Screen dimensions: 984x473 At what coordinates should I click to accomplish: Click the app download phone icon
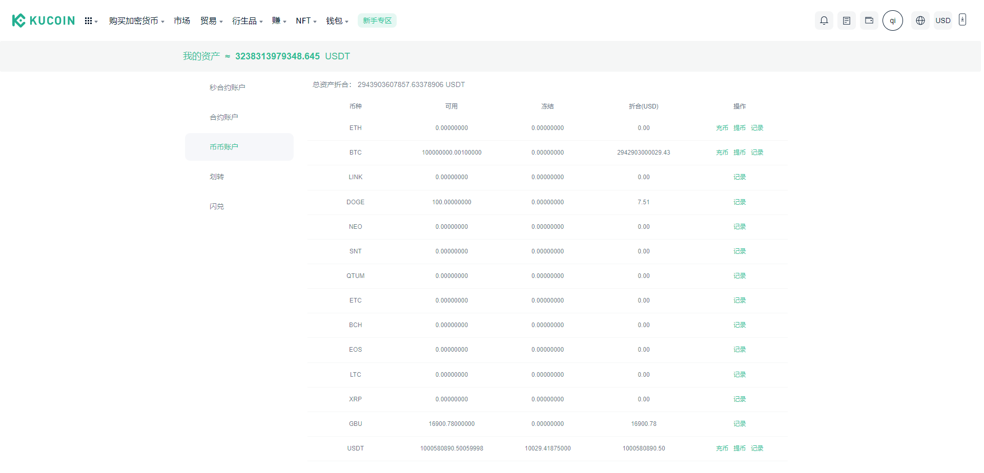click(x=962, y=20)
